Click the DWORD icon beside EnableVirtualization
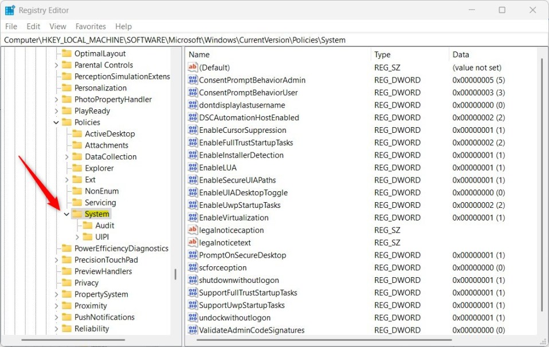 click(193, 217)
